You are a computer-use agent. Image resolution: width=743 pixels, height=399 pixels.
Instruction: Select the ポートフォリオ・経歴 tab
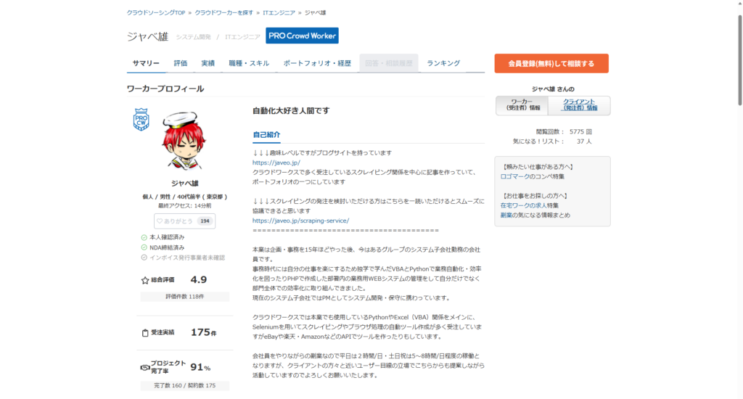click(x=317, y=63)
